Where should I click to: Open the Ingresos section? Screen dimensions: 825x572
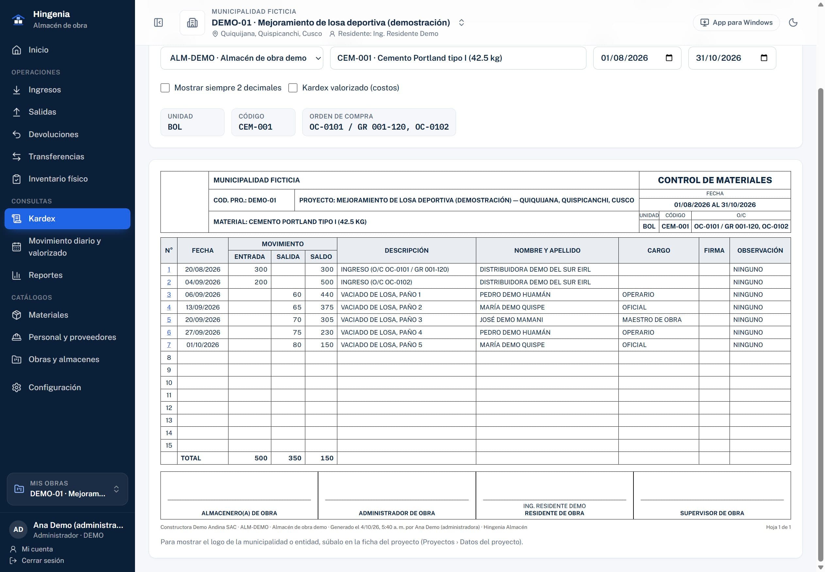pos(67,89)
